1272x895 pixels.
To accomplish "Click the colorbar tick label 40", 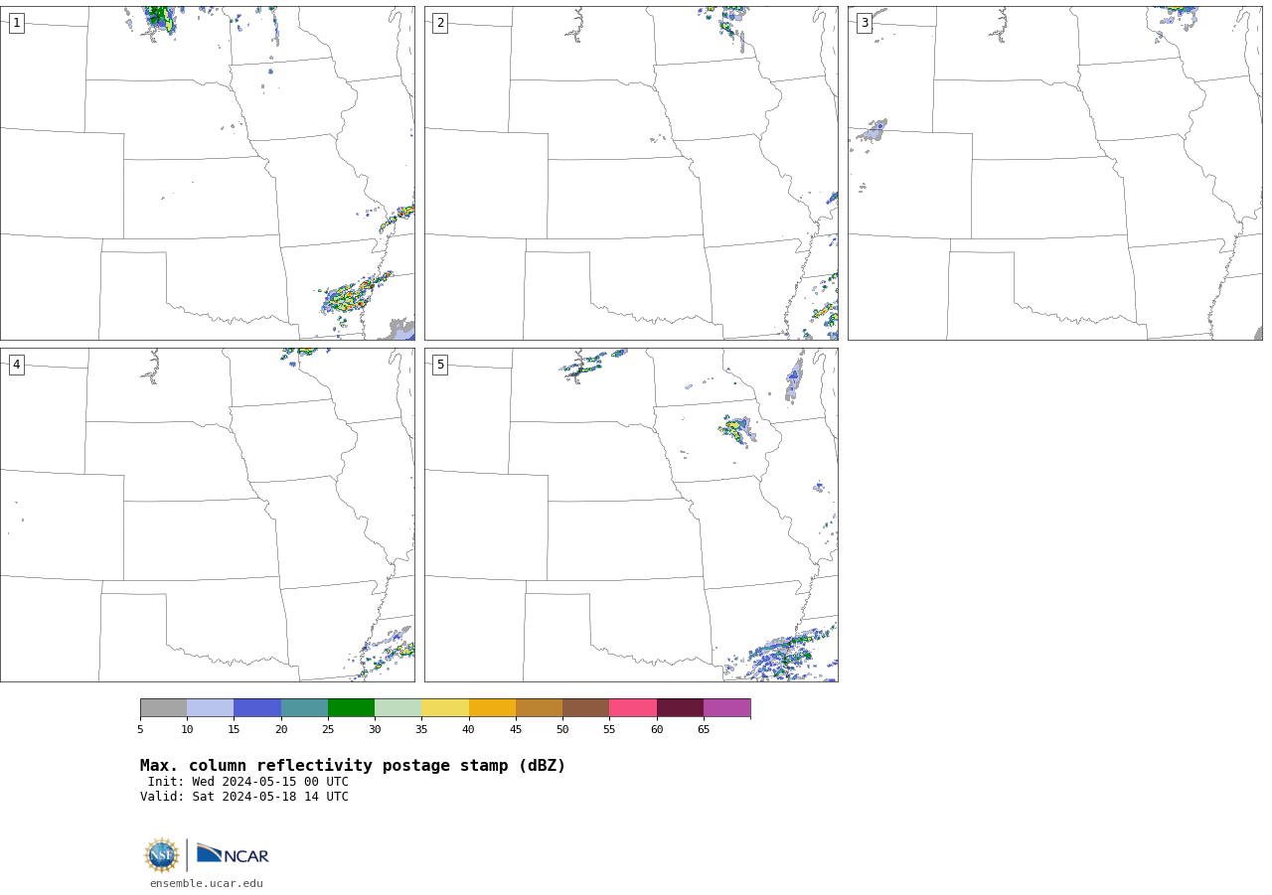I will (x=468, y=730).
